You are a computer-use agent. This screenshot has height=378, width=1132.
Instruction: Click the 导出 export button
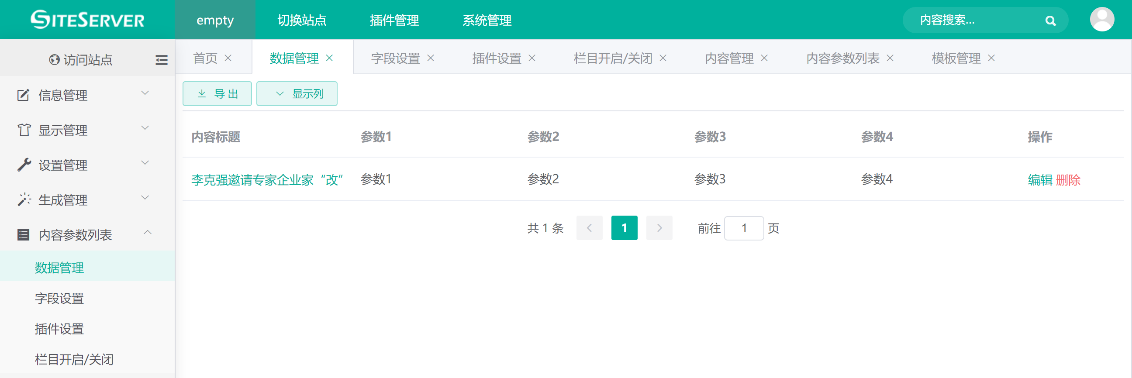[x=217, y=93]
